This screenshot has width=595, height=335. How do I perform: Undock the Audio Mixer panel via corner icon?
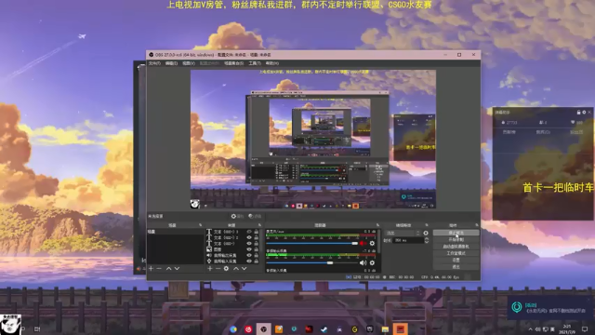pos(377,225)
